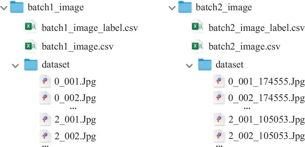
Task: Collapse dataset folder under batch1_image
Action: click(15, 66)
